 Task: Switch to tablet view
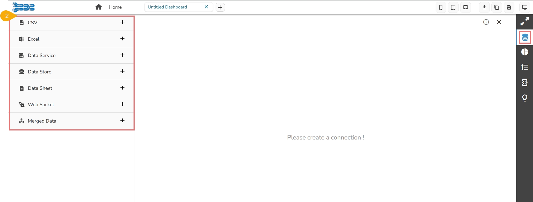coord(453,7)
